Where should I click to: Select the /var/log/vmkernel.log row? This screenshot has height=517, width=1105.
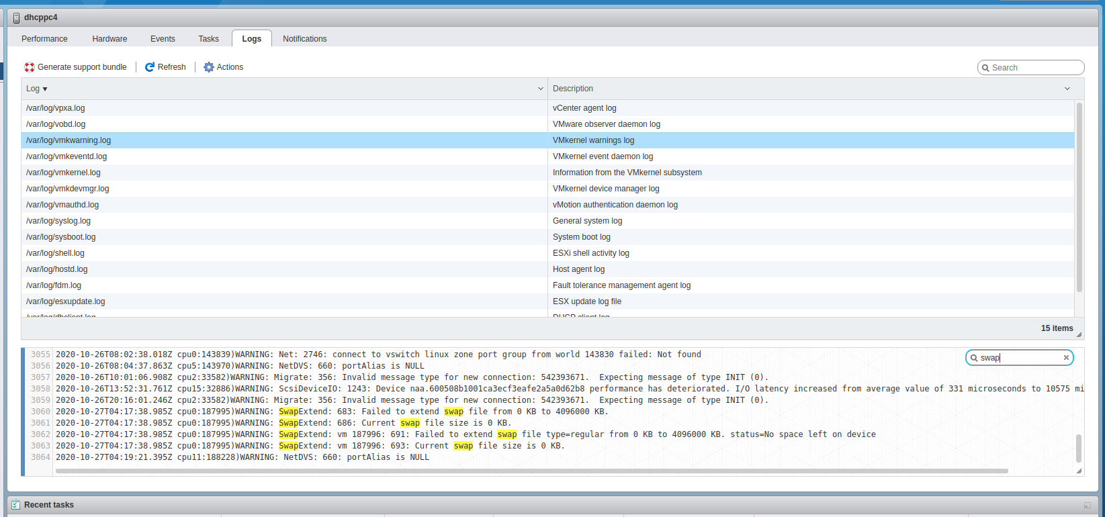tap(63, 173)
